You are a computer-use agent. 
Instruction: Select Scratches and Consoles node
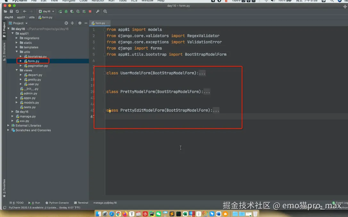(33, 130)
